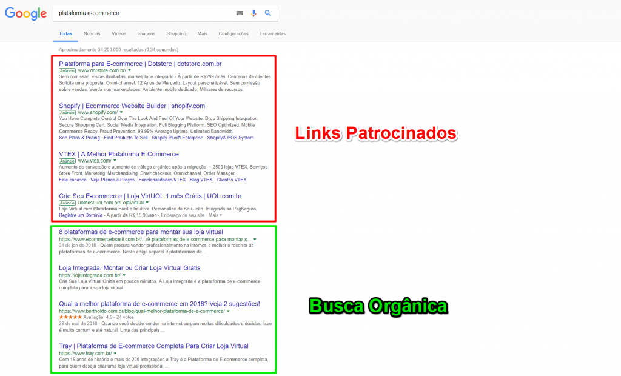
Task: Switch to the Notícias tab
Action: click(x=92, y=34)
